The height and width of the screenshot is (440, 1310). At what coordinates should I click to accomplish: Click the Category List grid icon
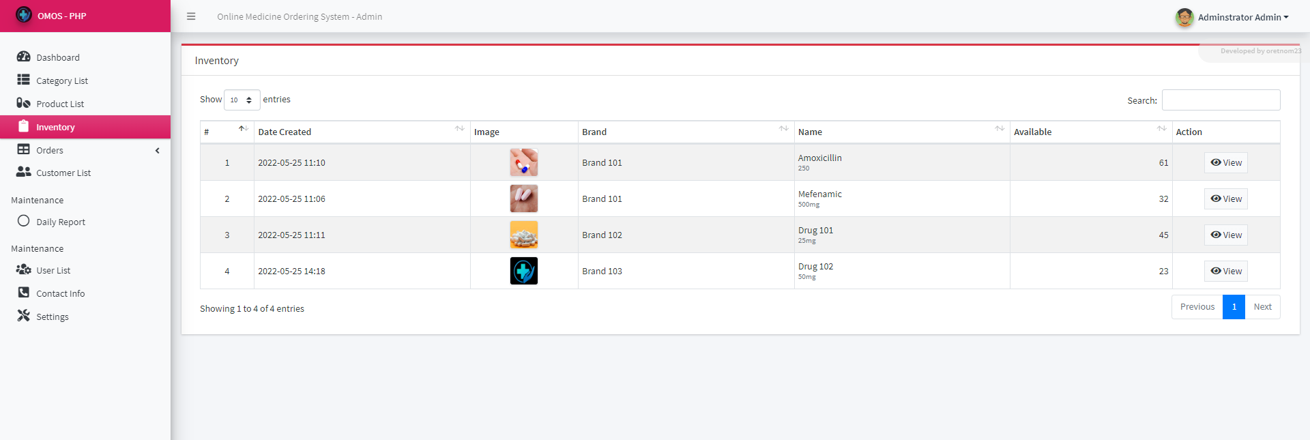pyautogui.click(x=23, y=80)
